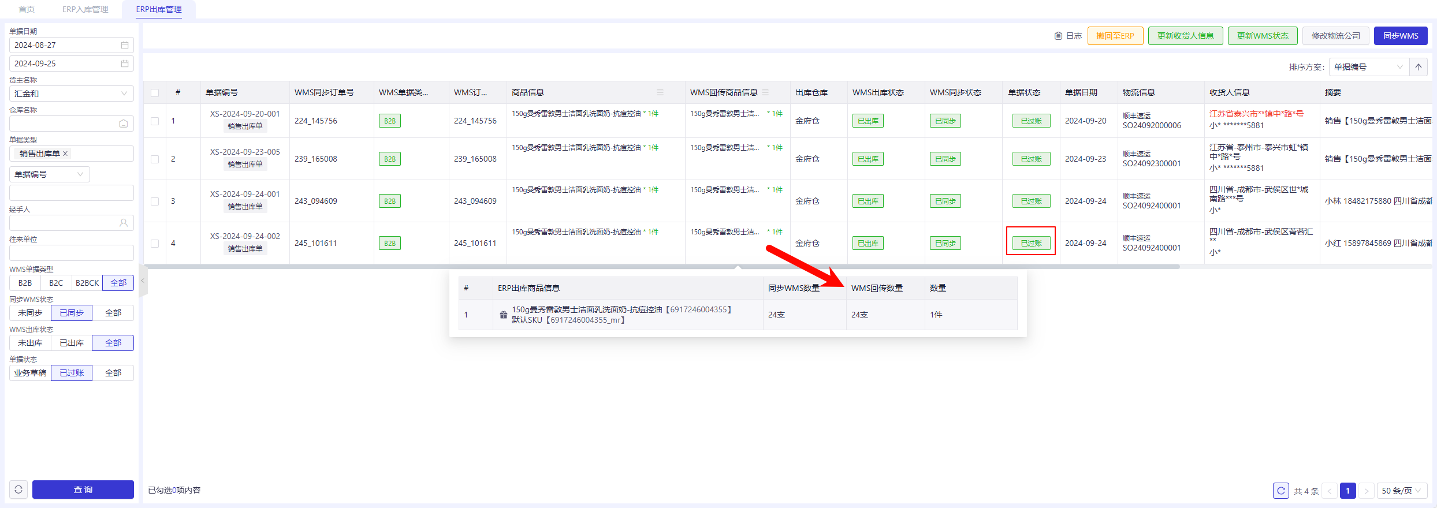This screenshot has width=1437, height=508.
Task: Click the 查询 search button
Action: click(83, 490)
